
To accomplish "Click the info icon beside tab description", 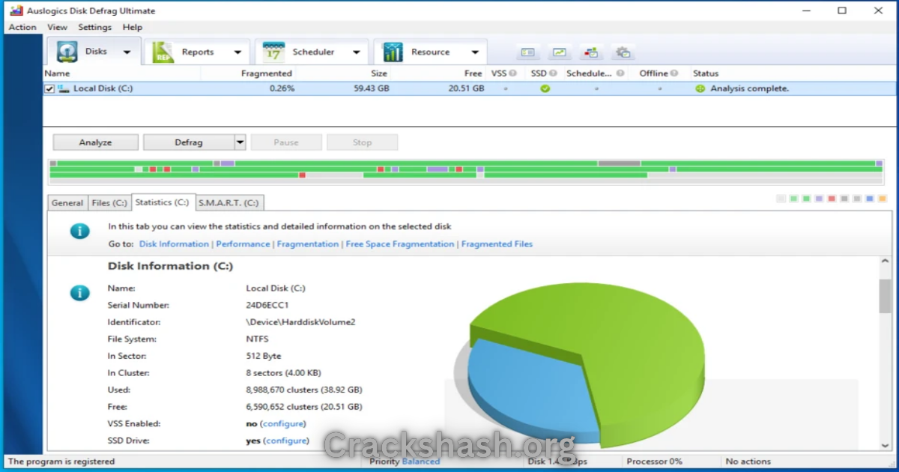I will point(79,231).
